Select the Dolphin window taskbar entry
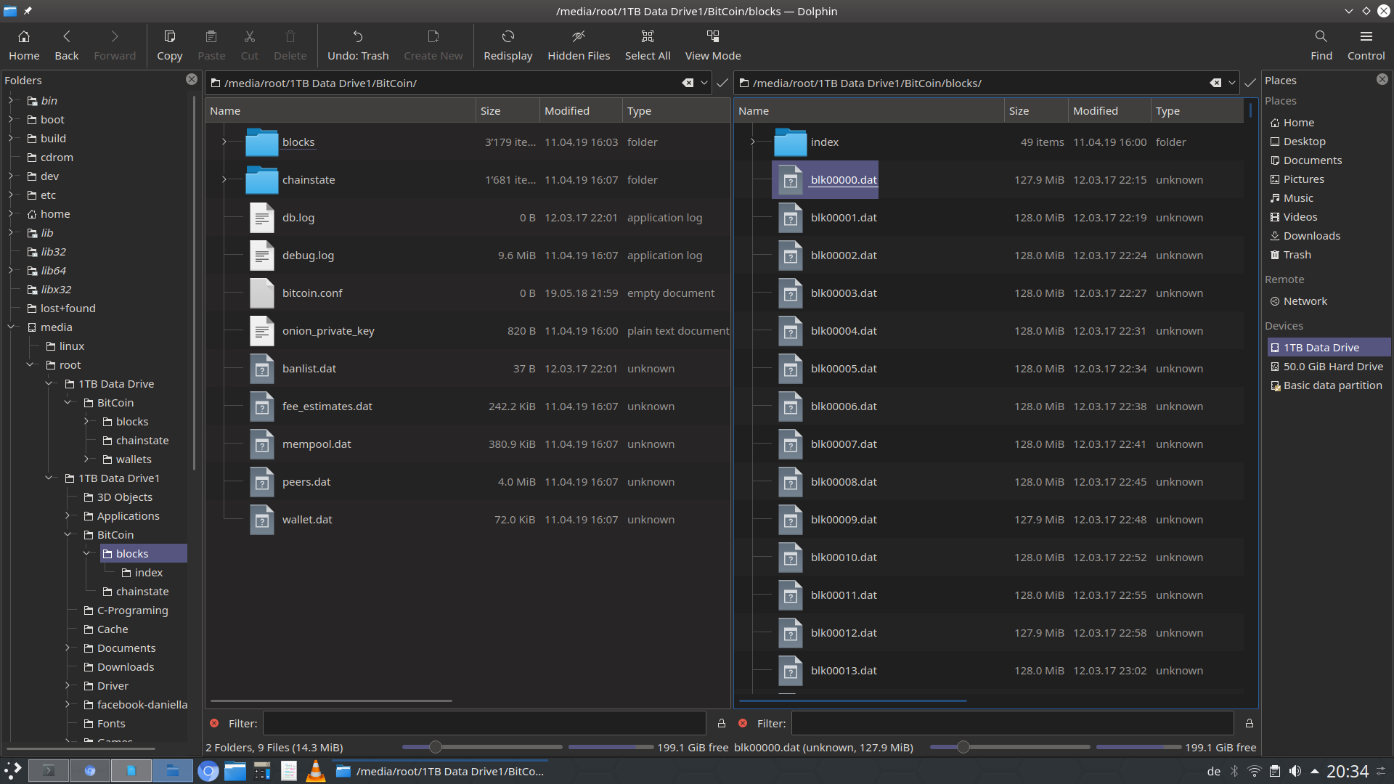This screenshot has width=1394, height=784. pyautogui.click(x=441, y=770)
